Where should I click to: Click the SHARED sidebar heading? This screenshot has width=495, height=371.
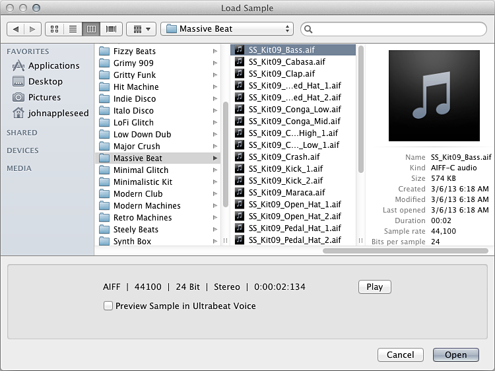(x=22, y=133)
